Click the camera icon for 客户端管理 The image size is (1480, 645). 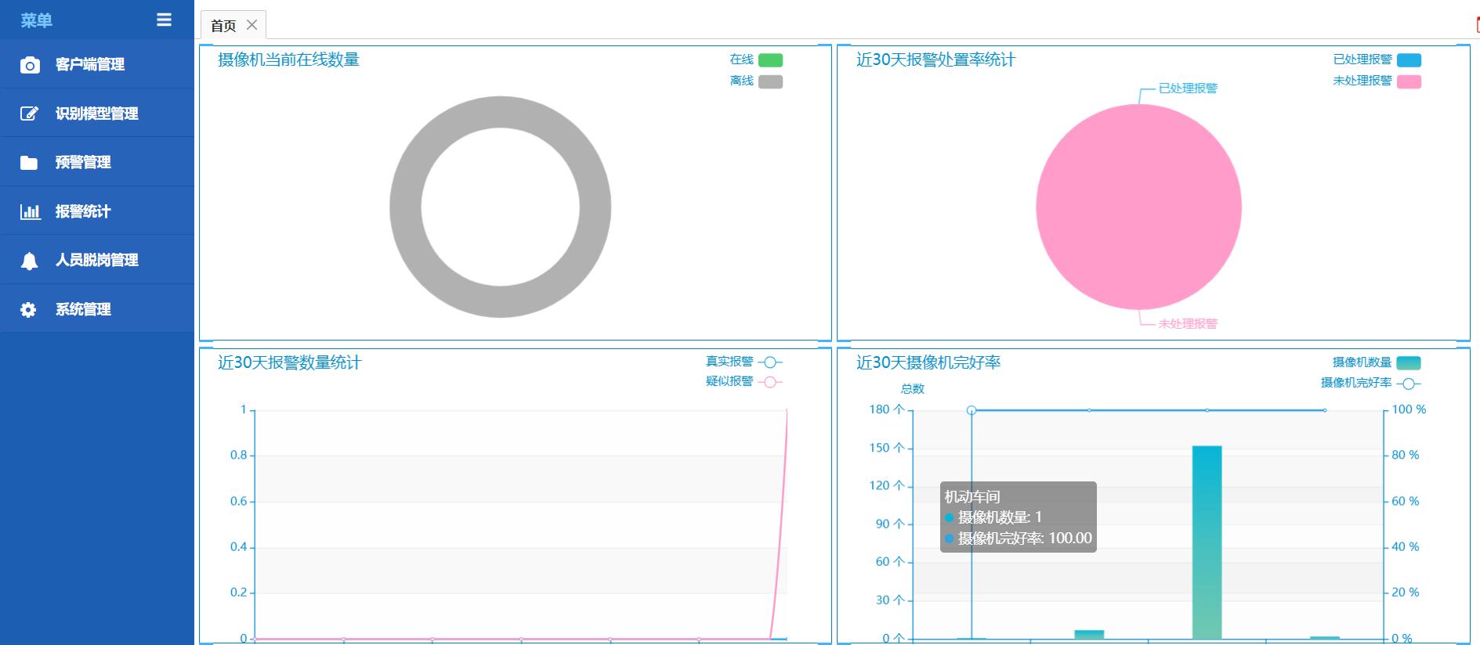[x=30, y=65]
